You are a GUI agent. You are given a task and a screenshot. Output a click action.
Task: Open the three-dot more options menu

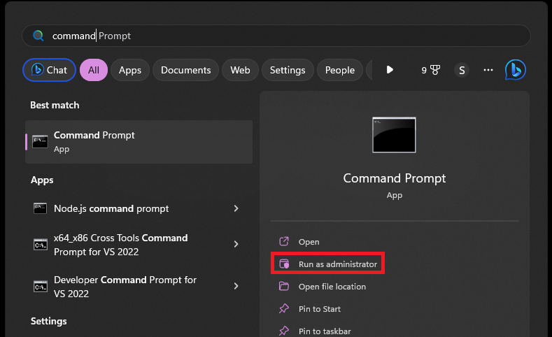(488, 70)
